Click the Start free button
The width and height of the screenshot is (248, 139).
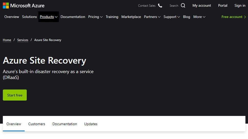[15, 95]
